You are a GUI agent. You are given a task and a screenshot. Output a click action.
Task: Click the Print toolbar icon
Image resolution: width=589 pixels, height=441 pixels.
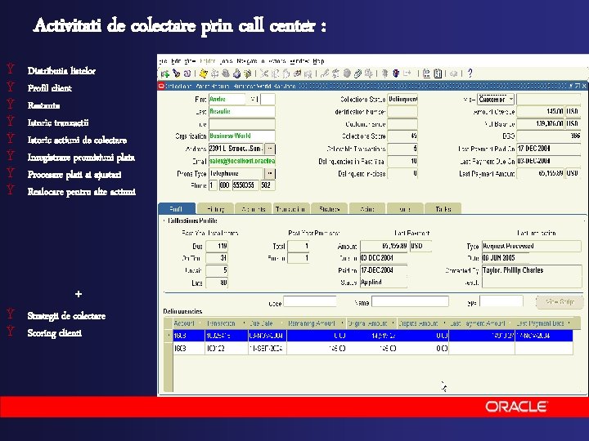pos(236,73)
